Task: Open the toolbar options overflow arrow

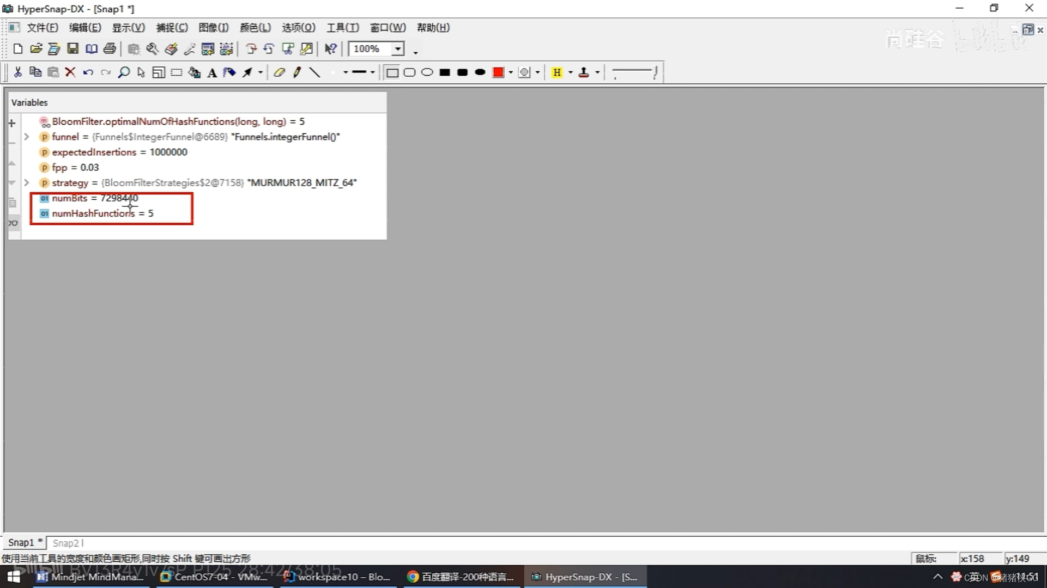Action: coord(415,52)
